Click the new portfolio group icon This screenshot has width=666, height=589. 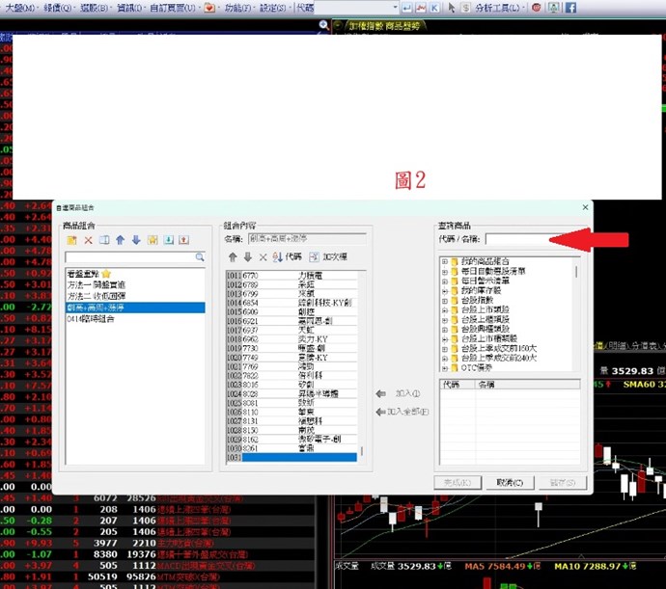pyautogui.click(x=71, y=240)
